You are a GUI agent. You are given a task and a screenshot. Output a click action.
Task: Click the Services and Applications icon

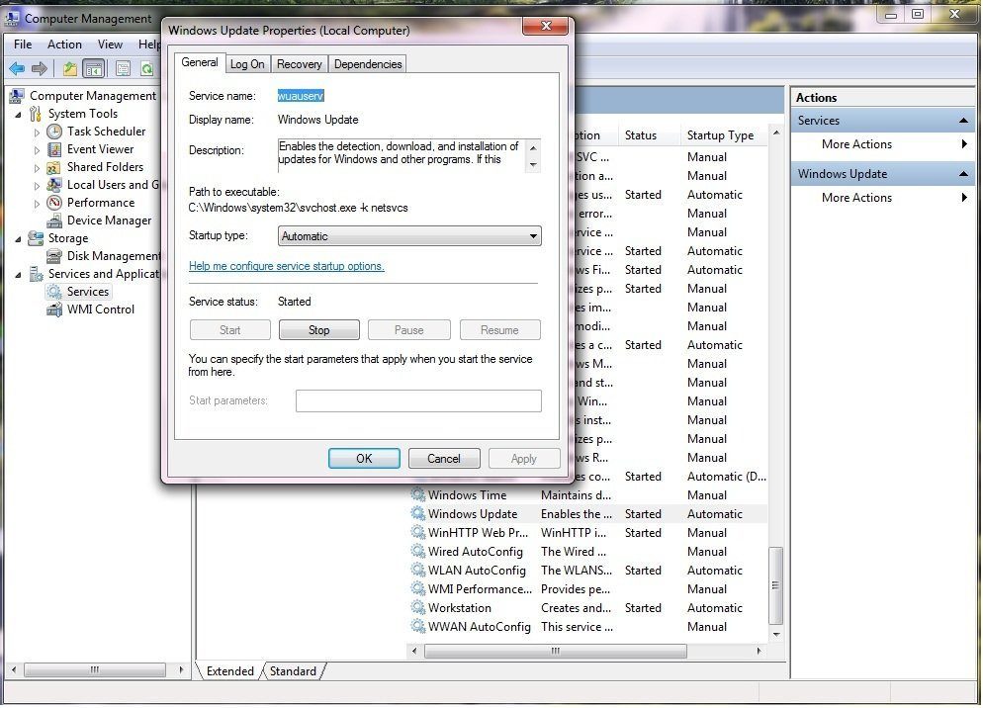coord(37,274)
